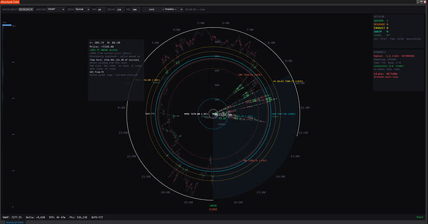The width and height of the screenshot is (428, 224).
Task: Click the 9:00 hour marker on the orbit
Action: [288, 61]
